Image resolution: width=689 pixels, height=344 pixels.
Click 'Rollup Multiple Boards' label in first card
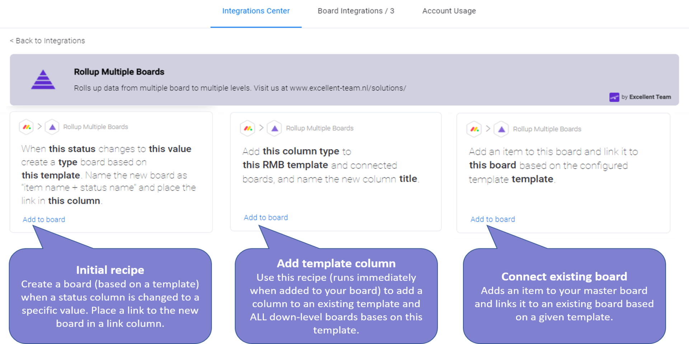coord(96,127)
